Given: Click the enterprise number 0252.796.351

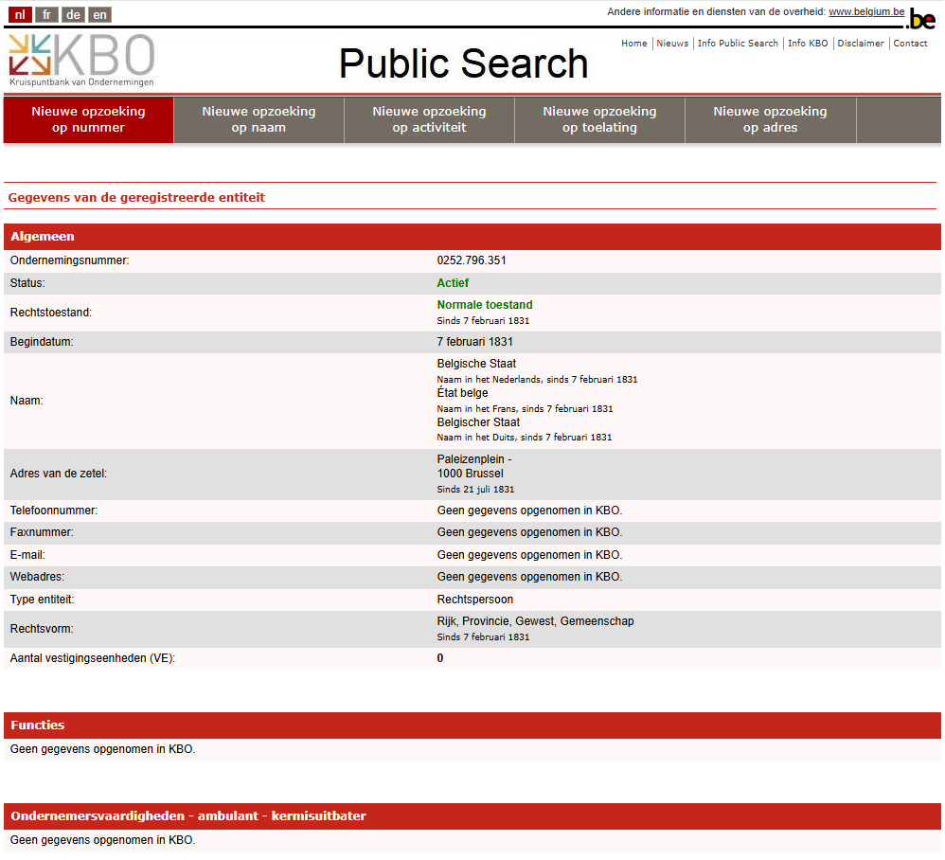Looking at the screenshot, I should (x=472, y=260).
